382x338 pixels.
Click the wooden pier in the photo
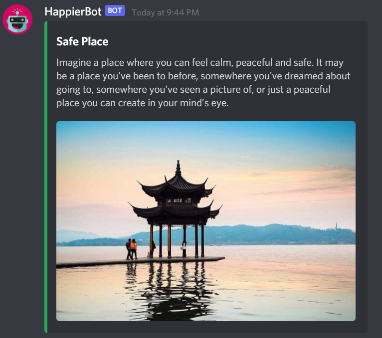coord(141,262)
